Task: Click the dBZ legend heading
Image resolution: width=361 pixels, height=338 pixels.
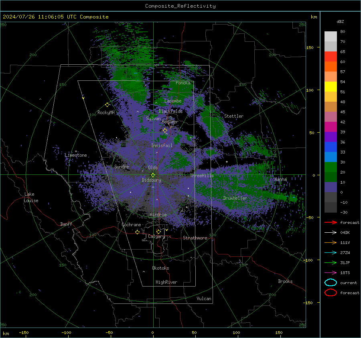Action: (340, 21)
